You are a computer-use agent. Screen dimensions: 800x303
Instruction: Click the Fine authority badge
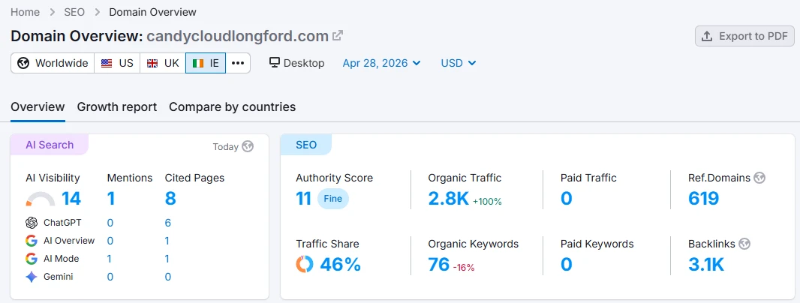click(x=333, y=199)
